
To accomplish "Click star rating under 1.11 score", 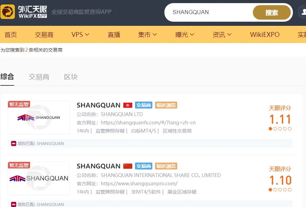I will tap(280, 128).
